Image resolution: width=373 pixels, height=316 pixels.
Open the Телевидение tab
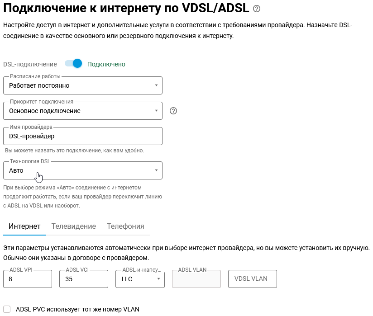pyautogui.click(x=74, y=226)
